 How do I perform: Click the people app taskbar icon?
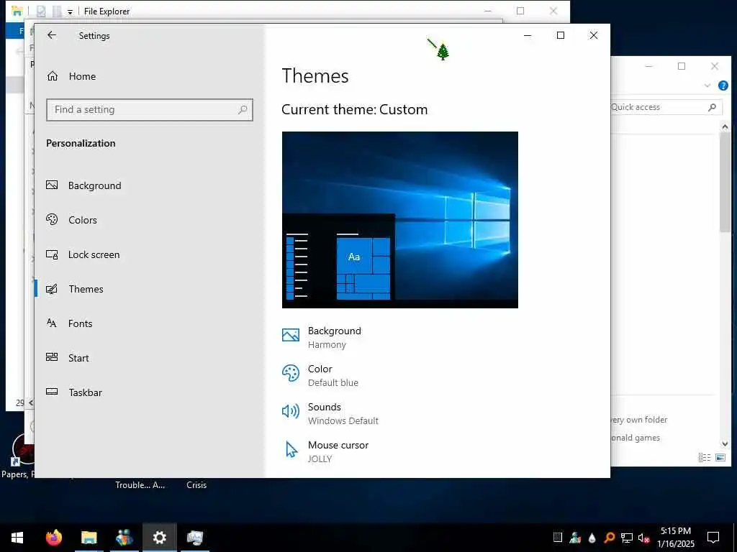(x=124, y=538)
